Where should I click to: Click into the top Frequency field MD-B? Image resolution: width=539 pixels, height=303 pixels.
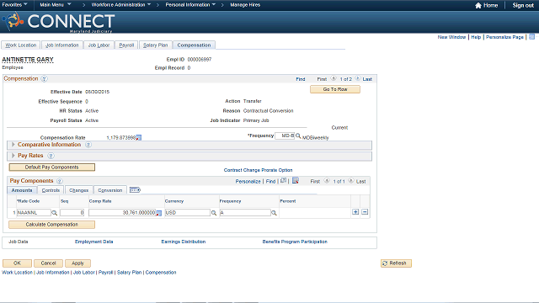[285, 136]
